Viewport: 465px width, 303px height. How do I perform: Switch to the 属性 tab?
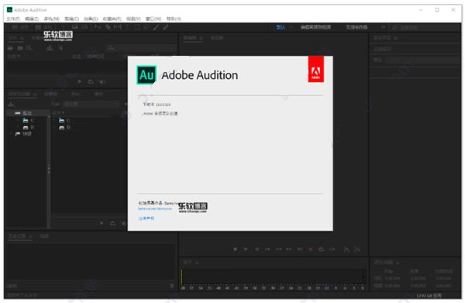98,94
